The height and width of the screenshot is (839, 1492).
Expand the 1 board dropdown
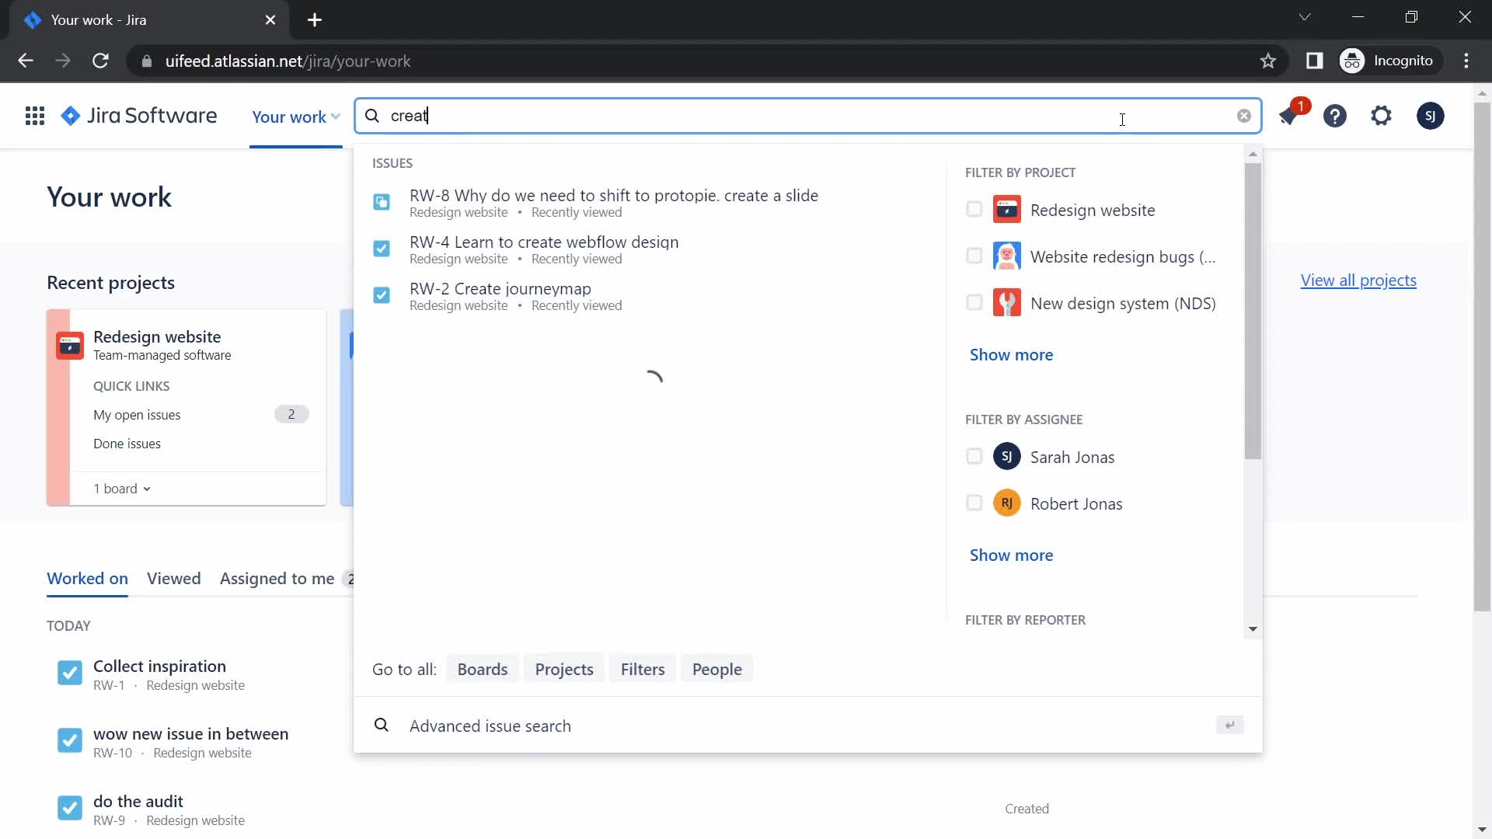click(122, 489)
